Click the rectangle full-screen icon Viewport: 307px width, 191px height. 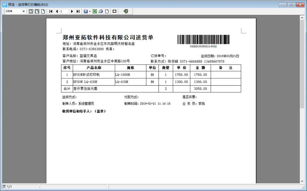(115, 11)
